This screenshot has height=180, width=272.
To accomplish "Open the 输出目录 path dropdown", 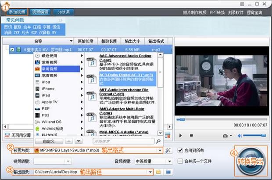I will 150,171.
